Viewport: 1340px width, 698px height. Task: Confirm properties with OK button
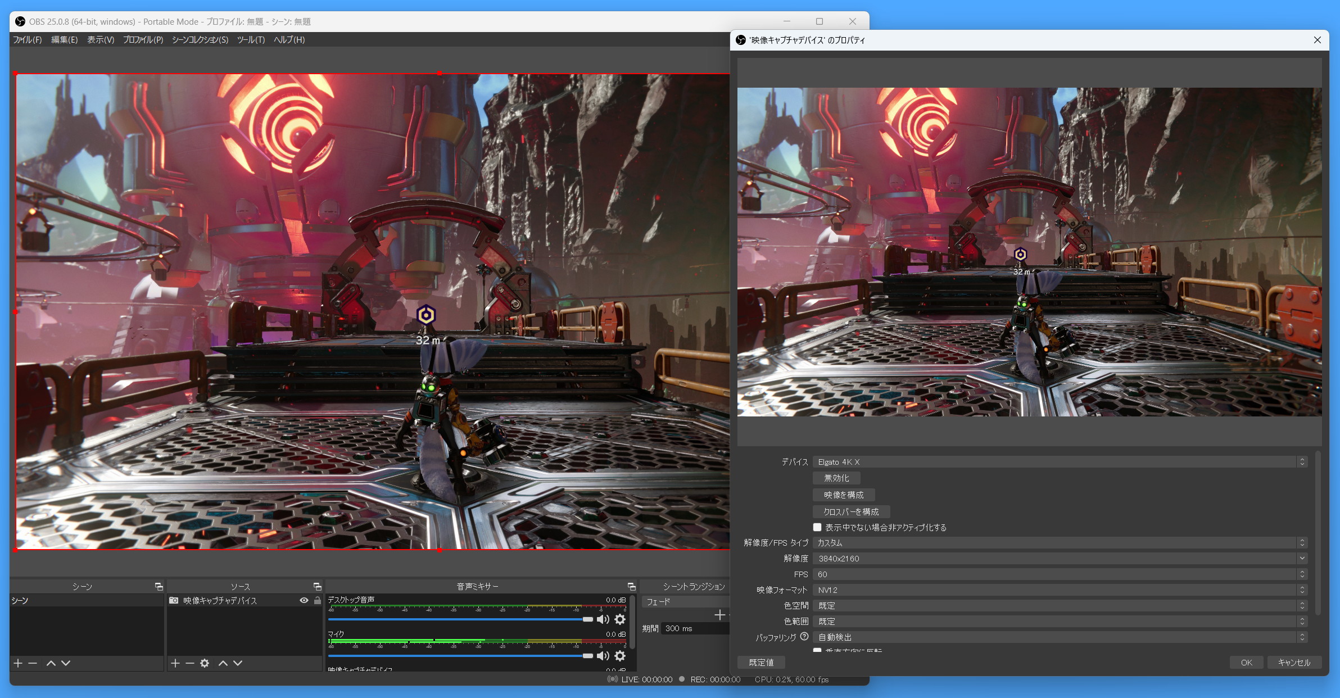1246,663
